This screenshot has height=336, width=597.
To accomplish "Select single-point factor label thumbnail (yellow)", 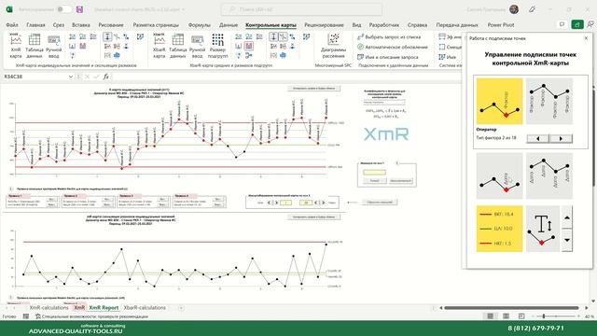I will tap(500, 102).
